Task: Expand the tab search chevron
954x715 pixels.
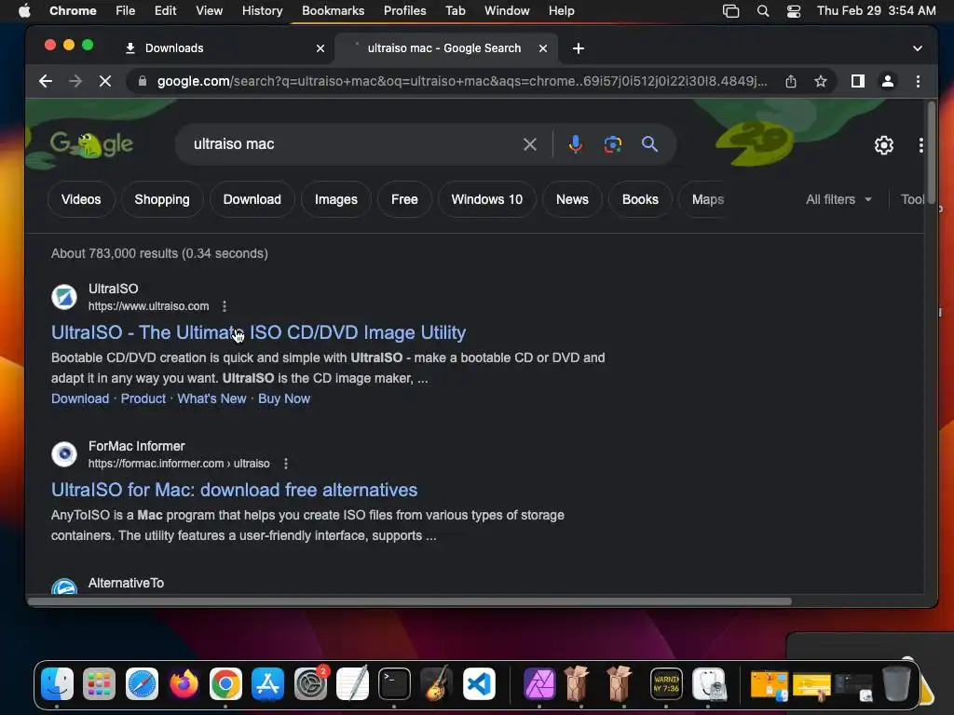Action: tap(918, 48)
